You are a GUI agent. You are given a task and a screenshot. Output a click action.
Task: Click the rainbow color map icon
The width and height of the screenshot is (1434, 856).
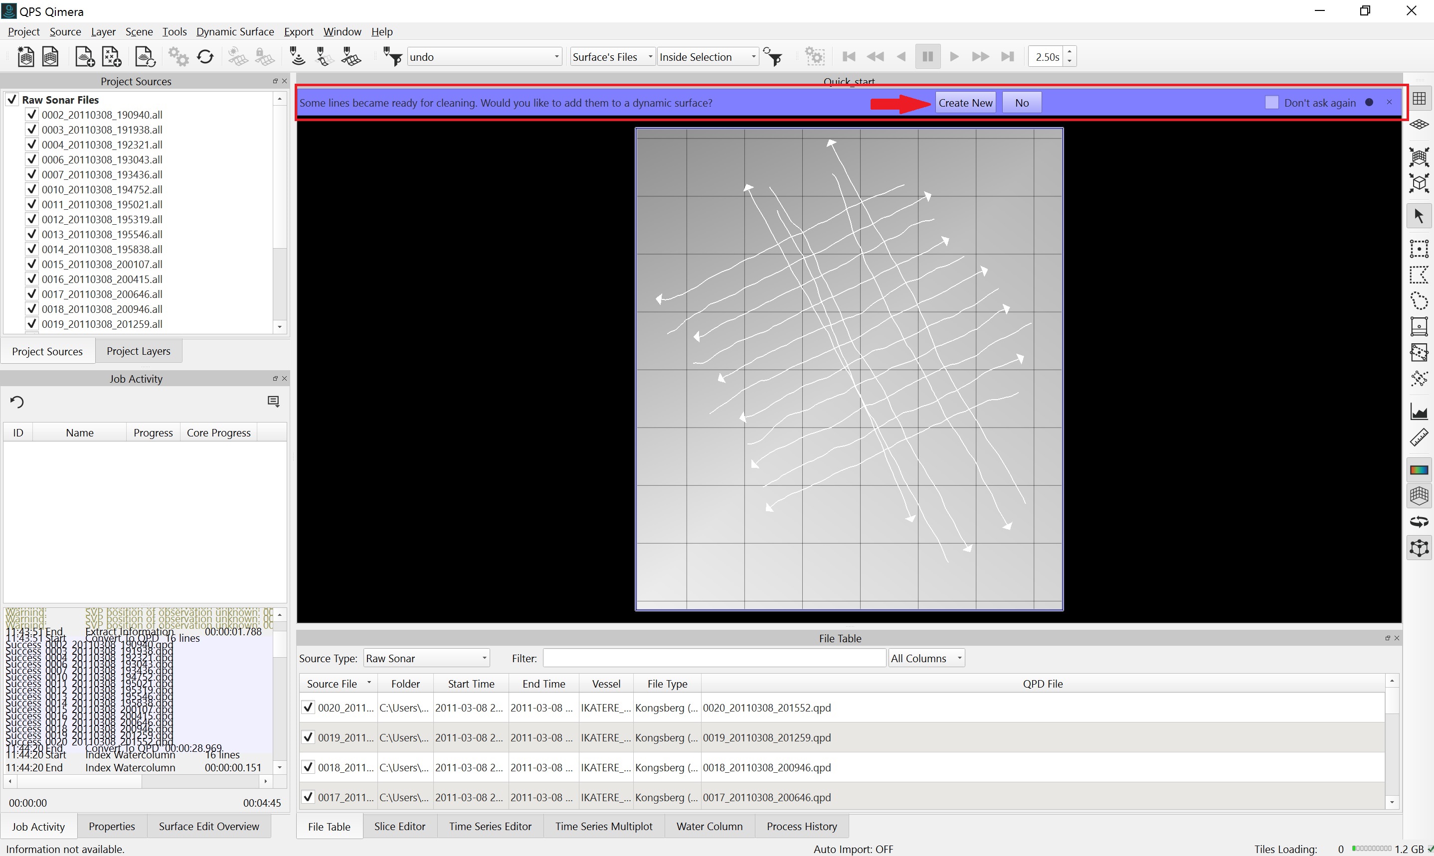pyautogui.click(x=1419, y=469)
